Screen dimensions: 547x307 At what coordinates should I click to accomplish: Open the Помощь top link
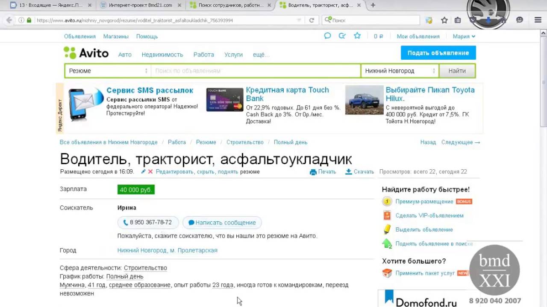click(147, 36)
